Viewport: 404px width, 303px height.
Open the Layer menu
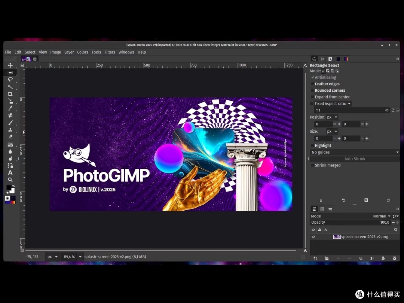pyautogui.click(x=69, y=52)
